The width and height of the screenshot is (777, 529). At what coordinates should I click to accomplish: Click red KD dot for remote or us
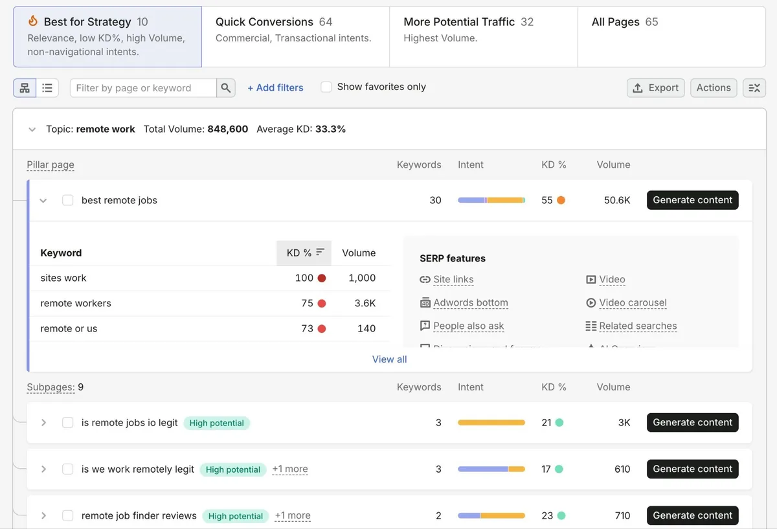pyautogui.click(x=321, y=328)
